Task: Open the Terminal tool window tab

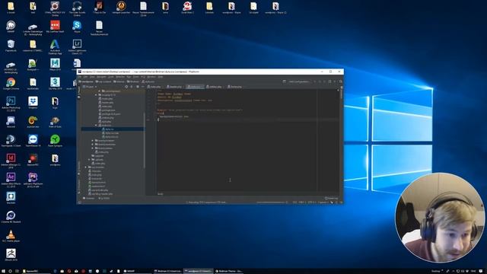Action: tap(89, 198)
